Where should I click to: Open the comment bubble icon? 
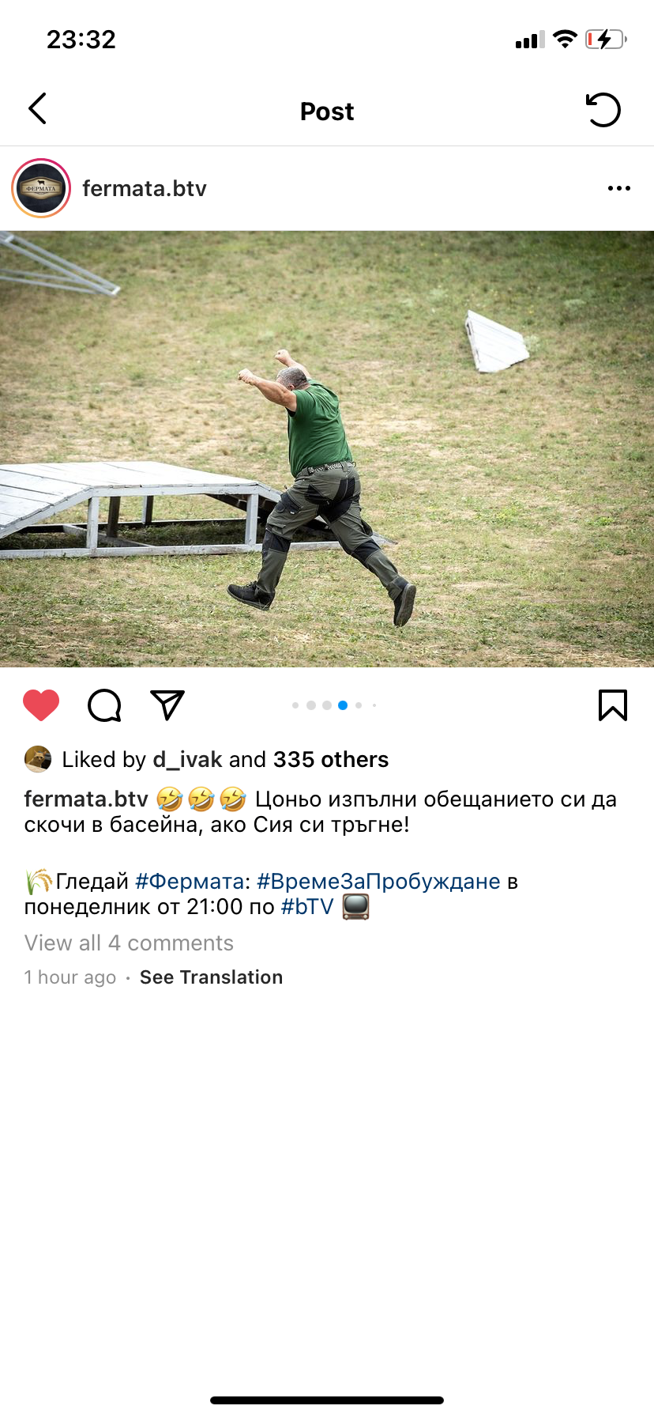104,705
